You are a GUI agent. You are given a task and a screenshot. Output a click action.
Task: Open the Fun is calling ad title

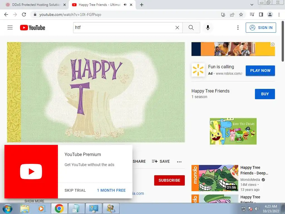221,67
